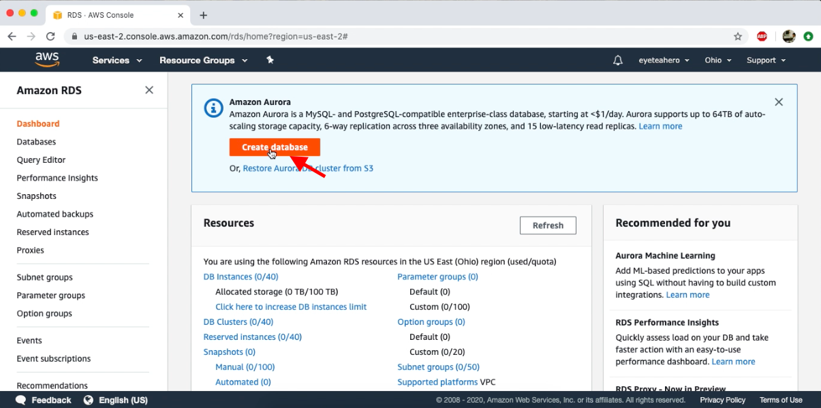Open the Ohio region dropdown
Screen dimensions: 821x408
pos(718,60)
